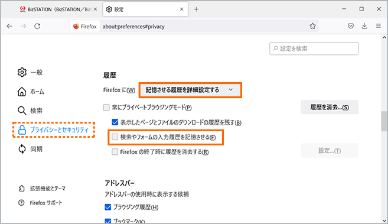Open the Firefox hamburger menu

pos(379,26)
